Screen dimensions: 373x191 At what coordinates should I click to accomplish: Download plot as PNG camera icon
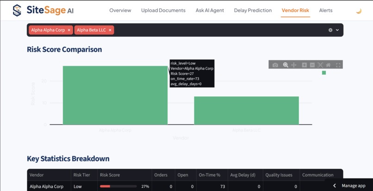point(275,65)
